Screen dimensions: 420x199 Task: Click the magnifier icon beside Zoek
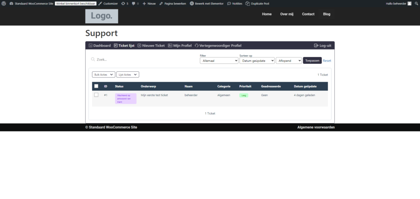tap(93, 59)
